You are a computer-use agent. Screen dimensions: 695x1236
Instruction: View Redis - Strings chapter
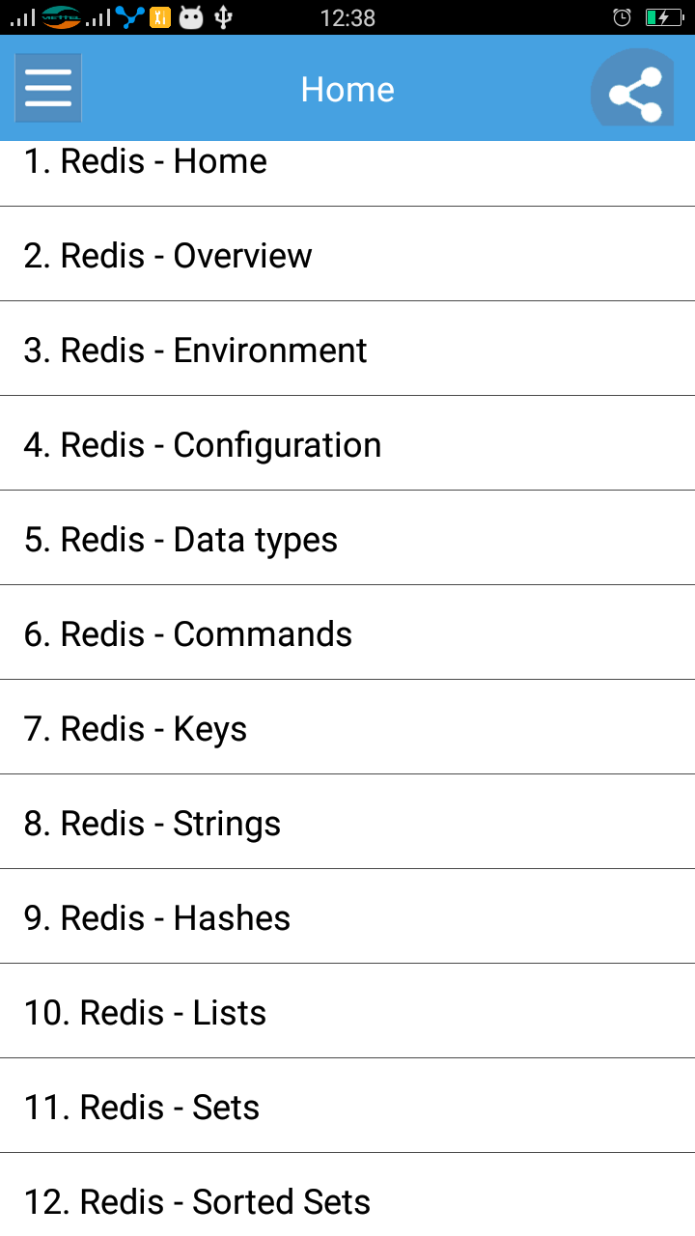pyautogui.click(x=347, y=822)
